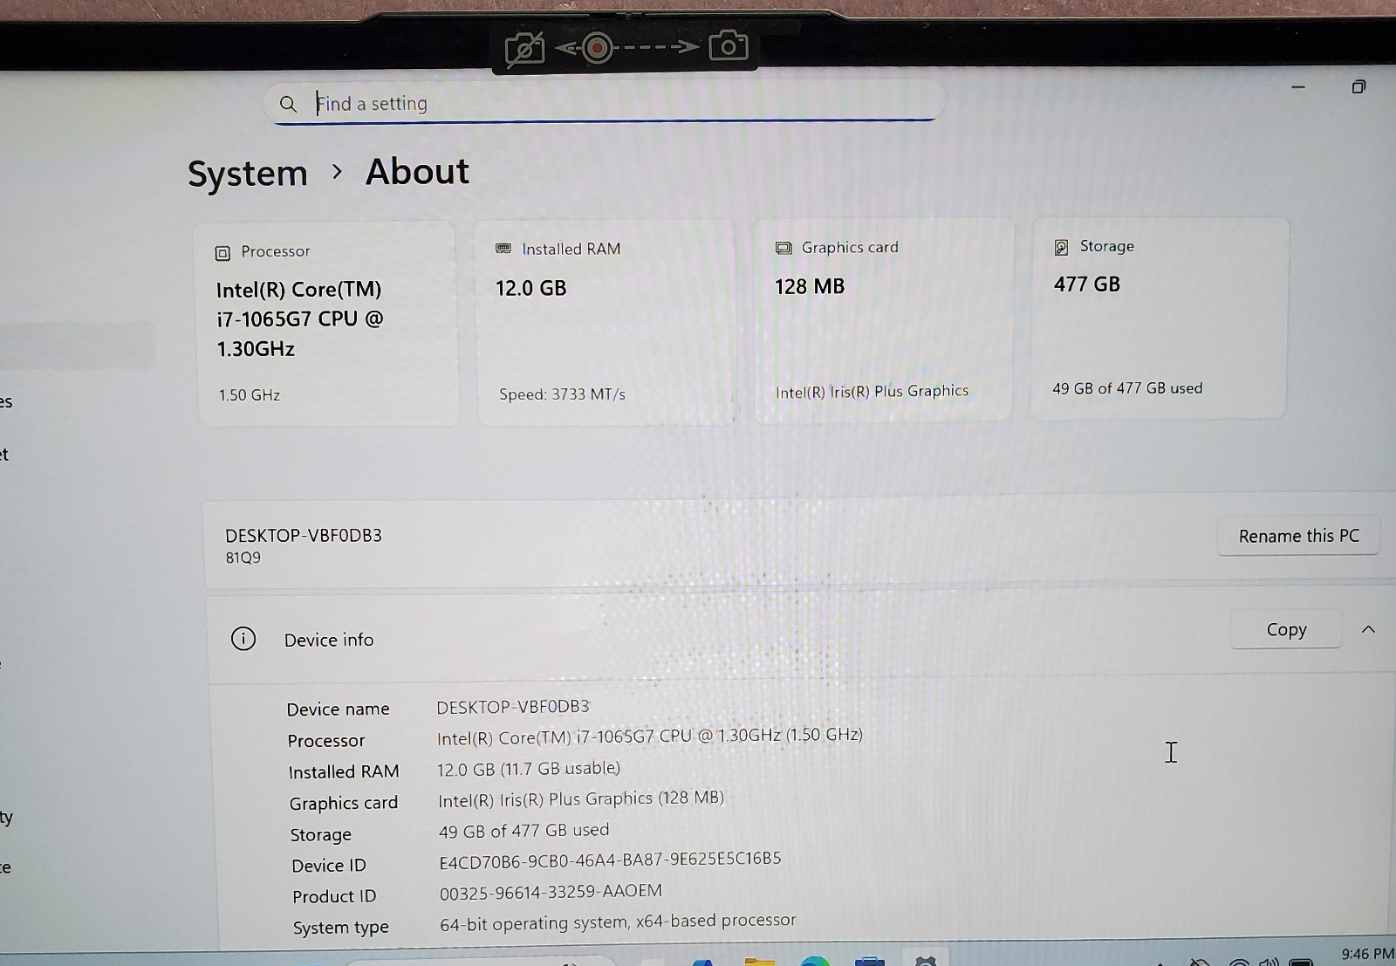Click 49 GB of 477 GB used in the Storage card
1396x966 pixels.
point(1127,388)
